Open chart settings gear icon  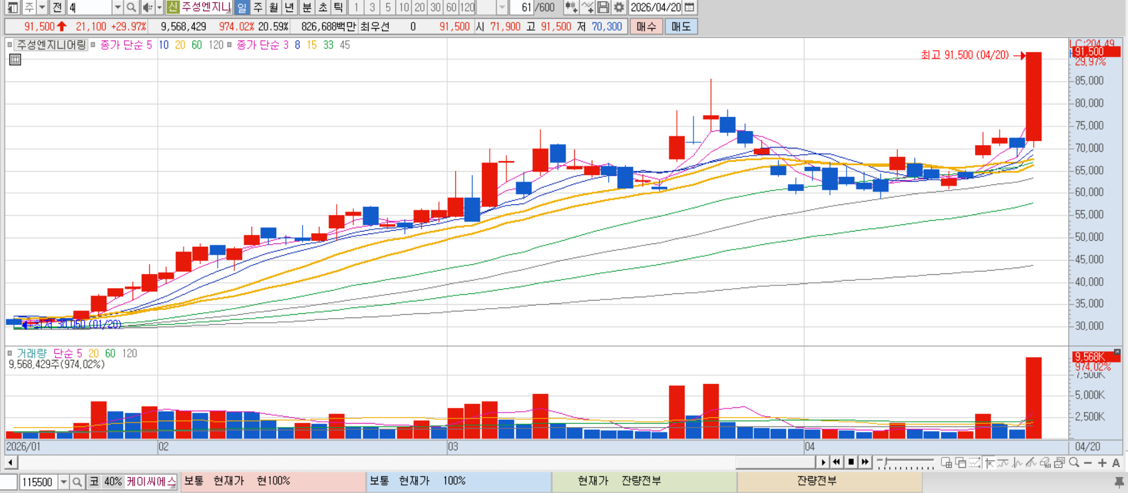pyautogui.click(x=619, y=7)
